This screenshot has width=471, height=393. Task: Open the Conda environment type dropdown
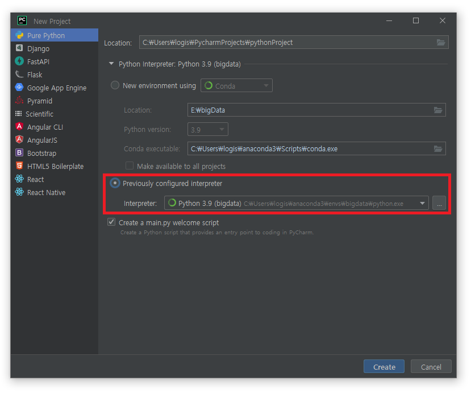(237, 86)
